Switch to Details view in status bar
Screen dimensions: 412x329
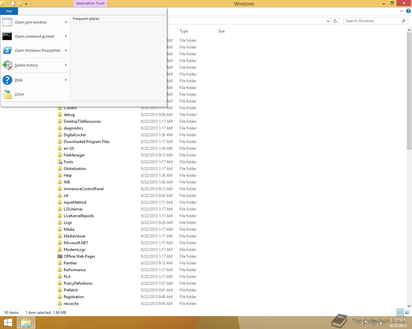(x=400, y=312)
